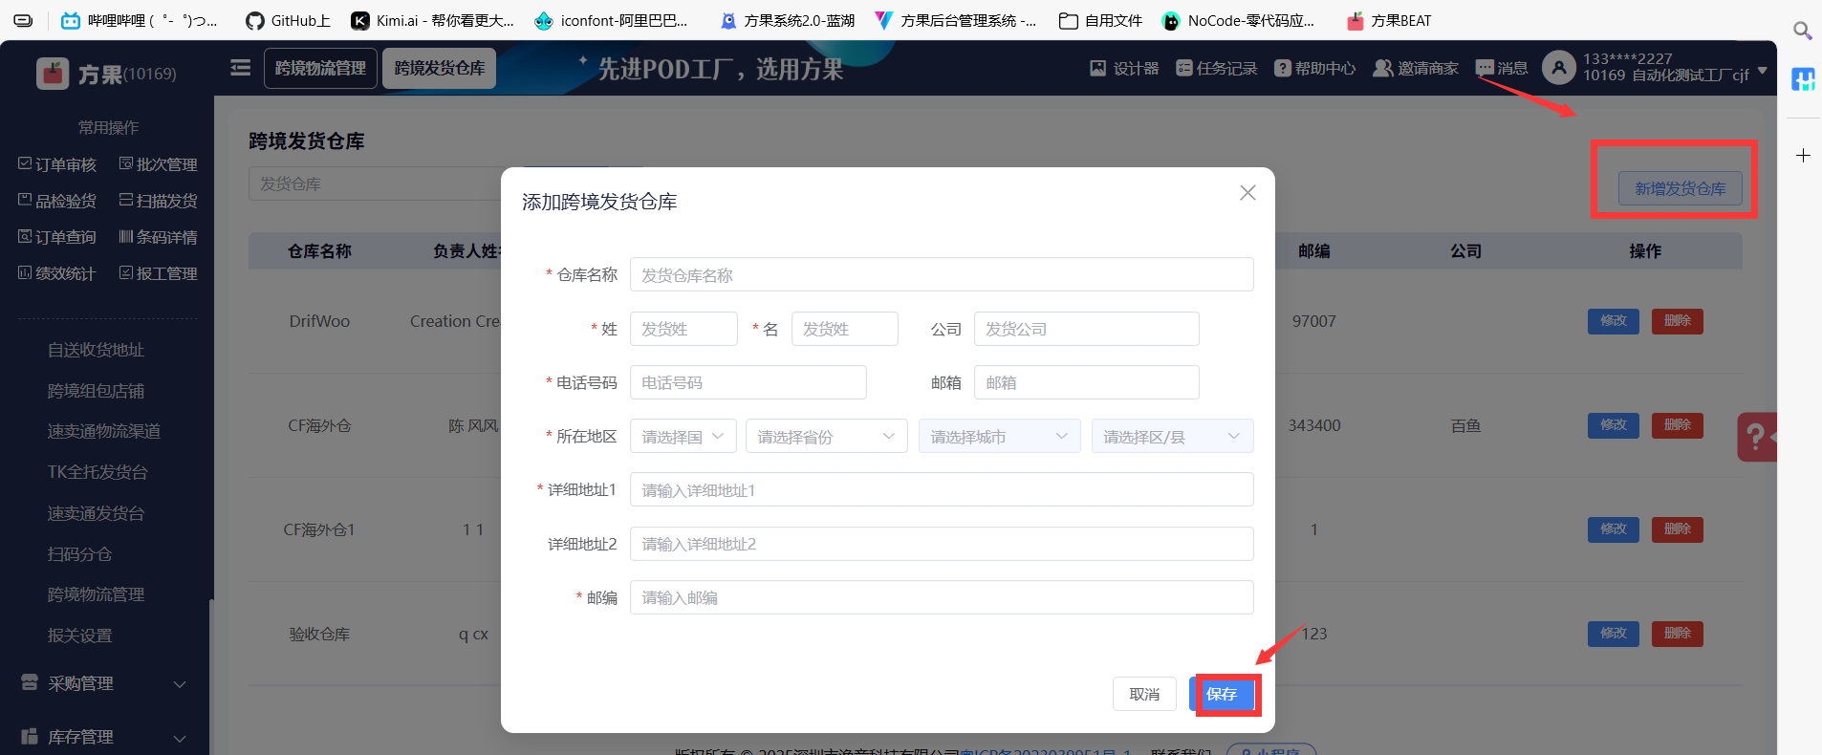
Task: Open 条码详情 shortcut
Action: coord(158,237)
